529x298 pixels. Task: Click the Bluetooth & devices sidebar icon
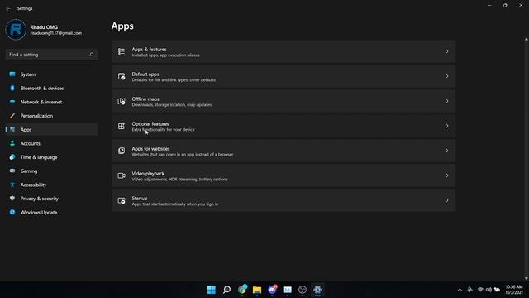click(12, 89)
